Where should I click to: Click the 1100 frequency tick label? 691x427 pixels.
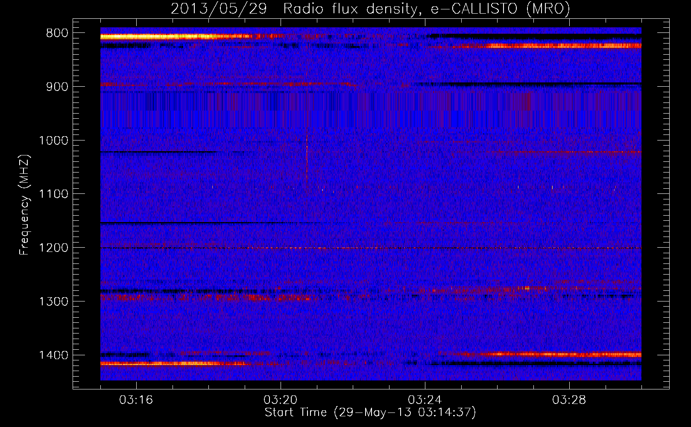point(53,194)
